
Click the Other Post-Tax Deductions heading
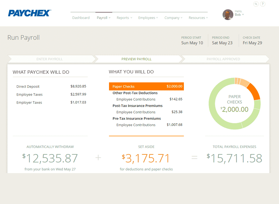(135, 93)
